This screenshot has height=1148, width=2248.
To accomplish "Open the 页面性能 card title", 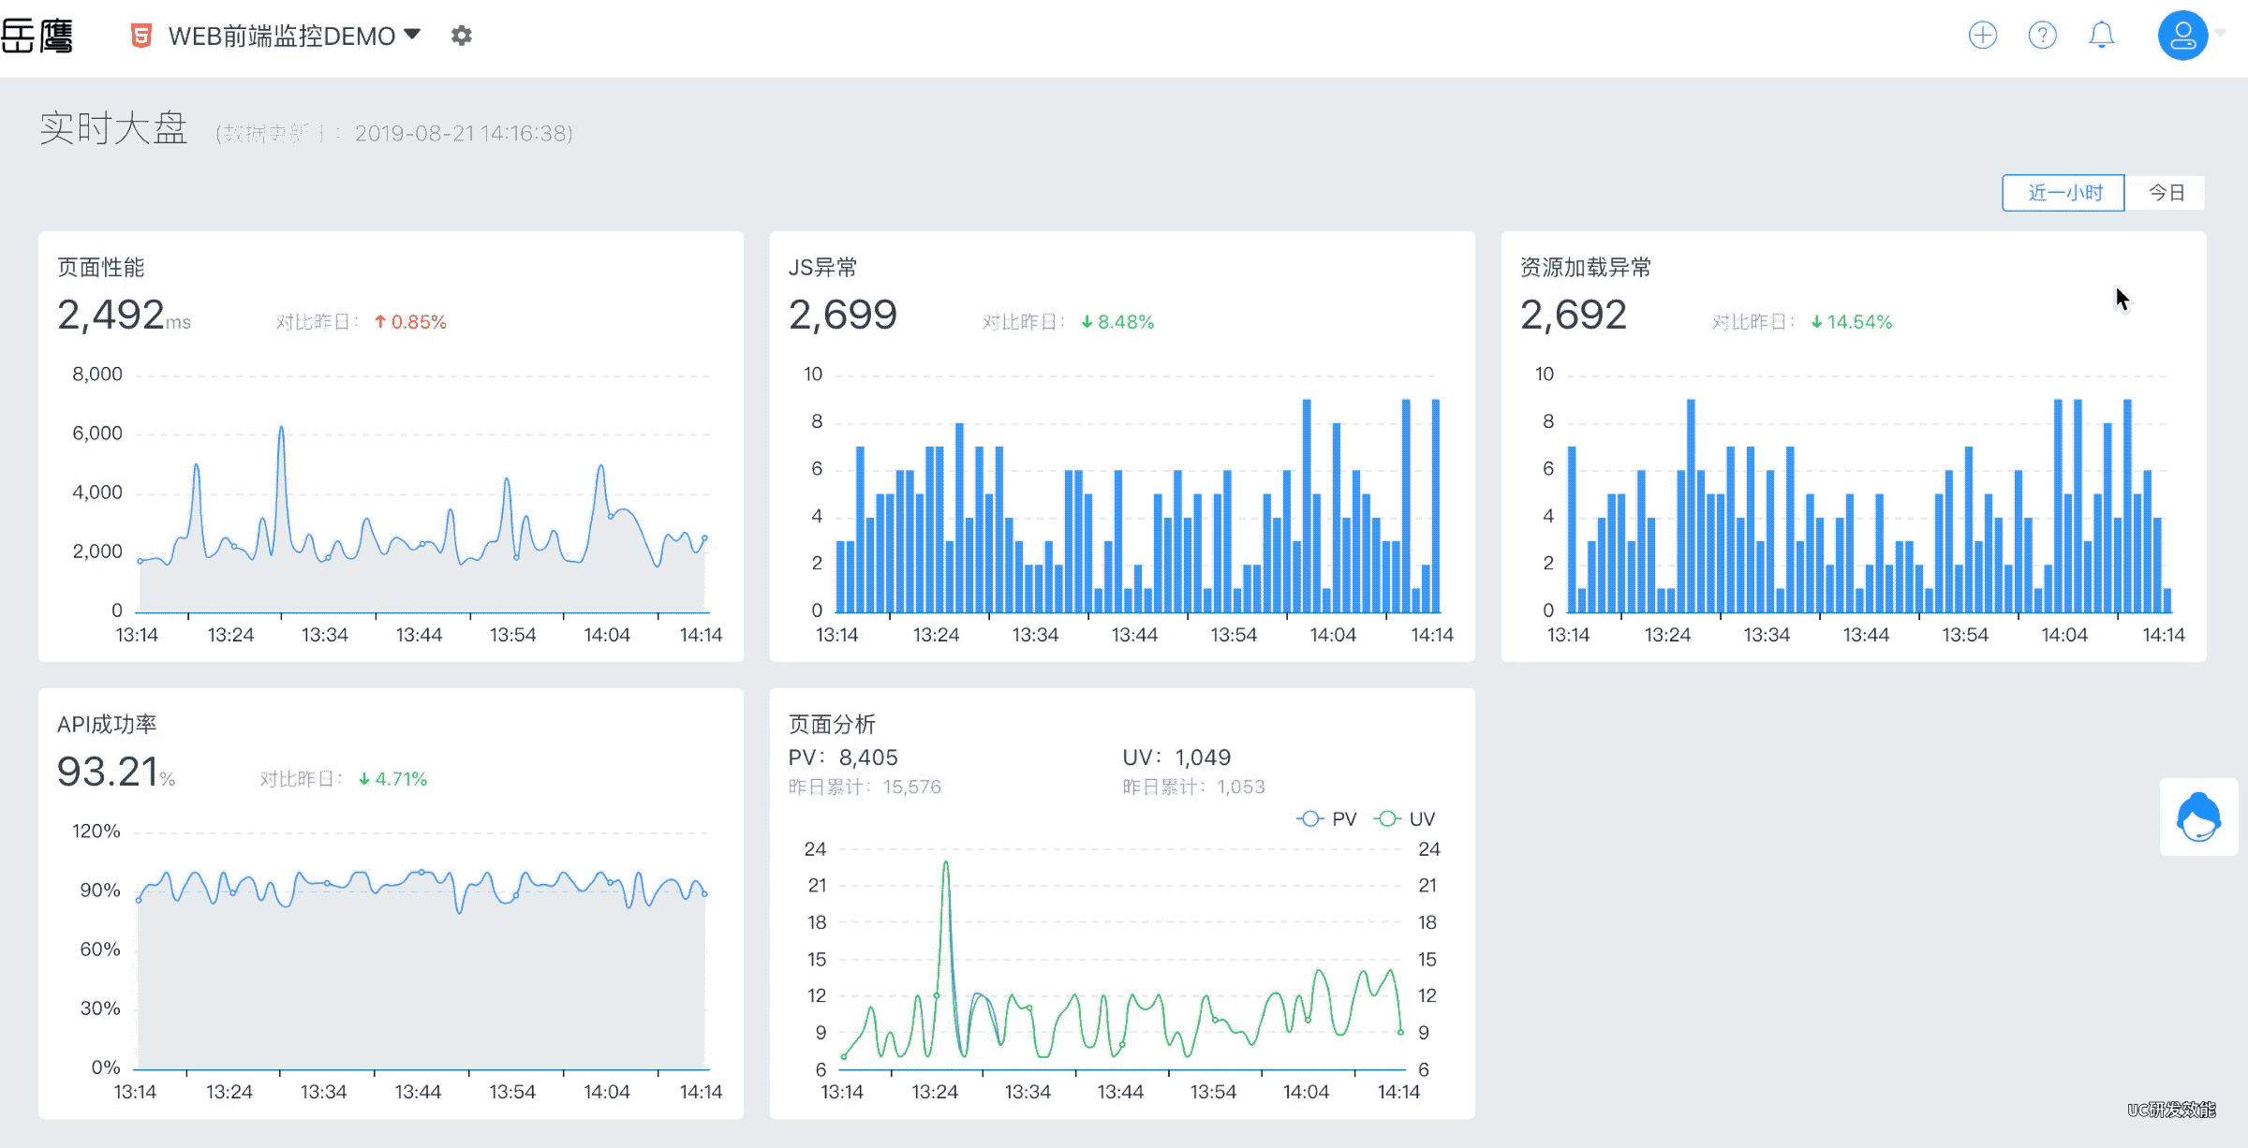I will coord(100,268).
